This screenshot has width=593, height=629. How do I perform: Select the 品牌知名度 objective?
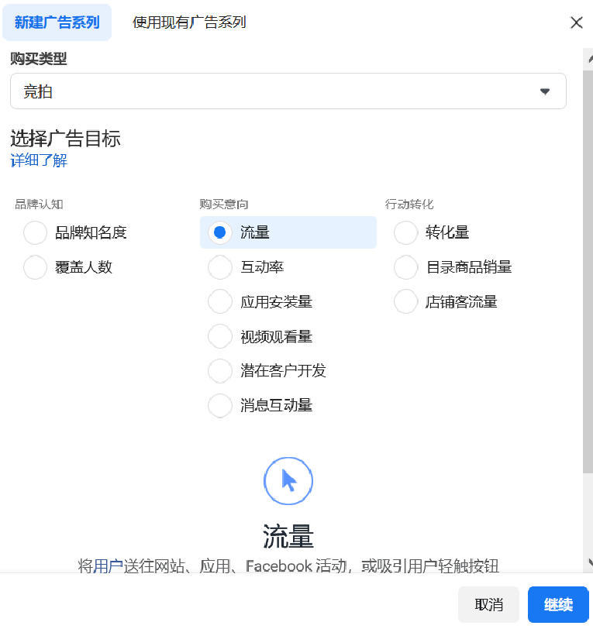tap(36, 232)
